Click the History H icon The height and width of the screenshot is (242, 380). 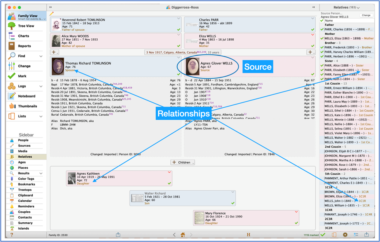tap(248, 235)
